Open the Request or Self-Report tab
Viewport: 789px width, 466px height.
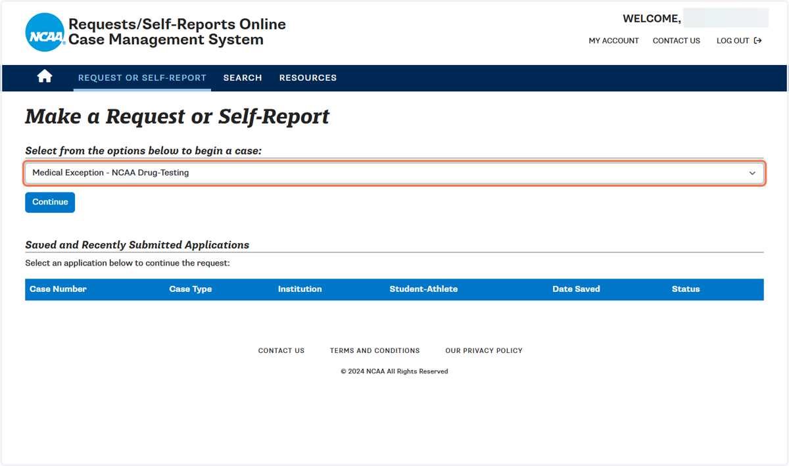(x=142, y=78)
